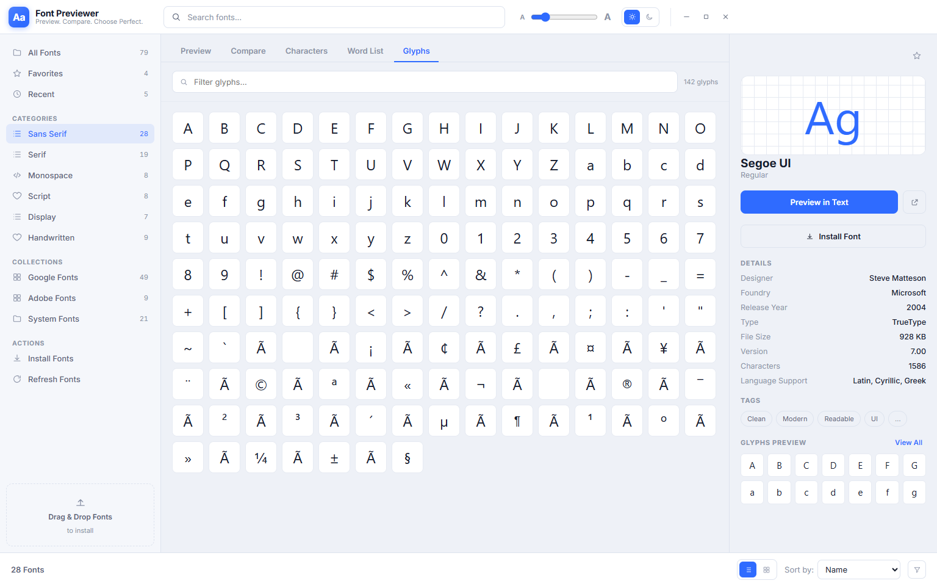Choose the Install Fonts action

(80, 358)
